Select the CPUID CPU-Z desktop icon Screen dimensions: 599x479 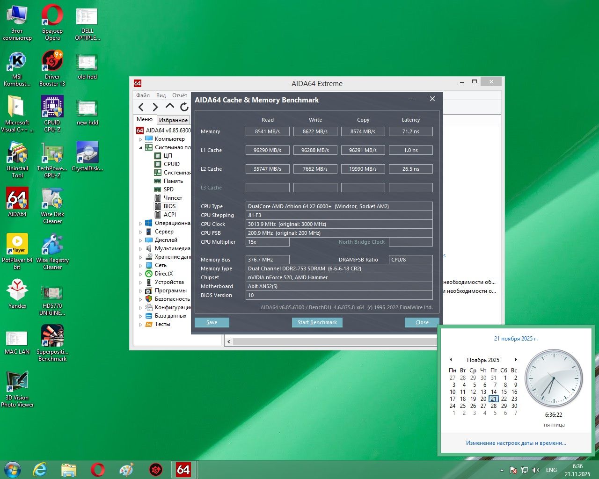pyautogui.click(x=52, y=114)
